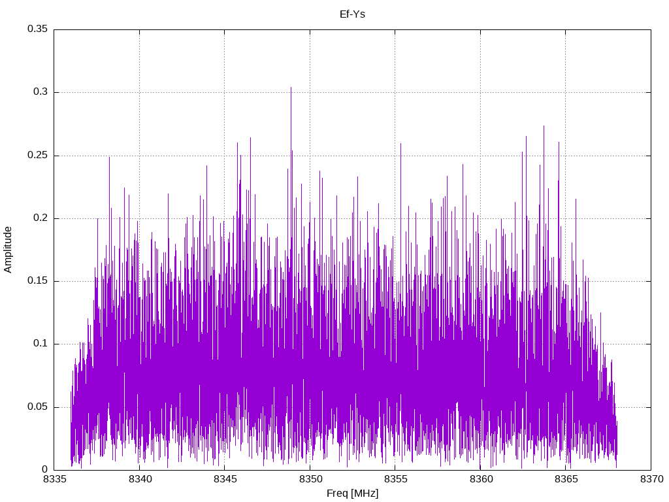Click the y-axis tick label "0.35"
The image size is (669, 502).
tap(37, 29)
